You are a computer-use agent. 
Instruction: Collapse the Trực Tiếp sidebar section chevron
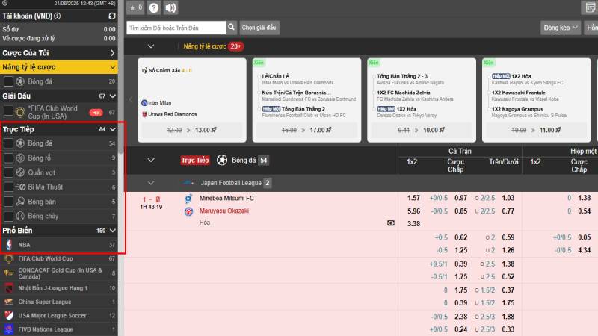[113, 129]
